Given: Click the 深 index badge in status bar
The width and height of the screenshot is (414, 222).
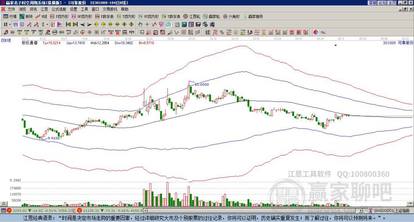Looking at the screenshot, I should 80,211.
